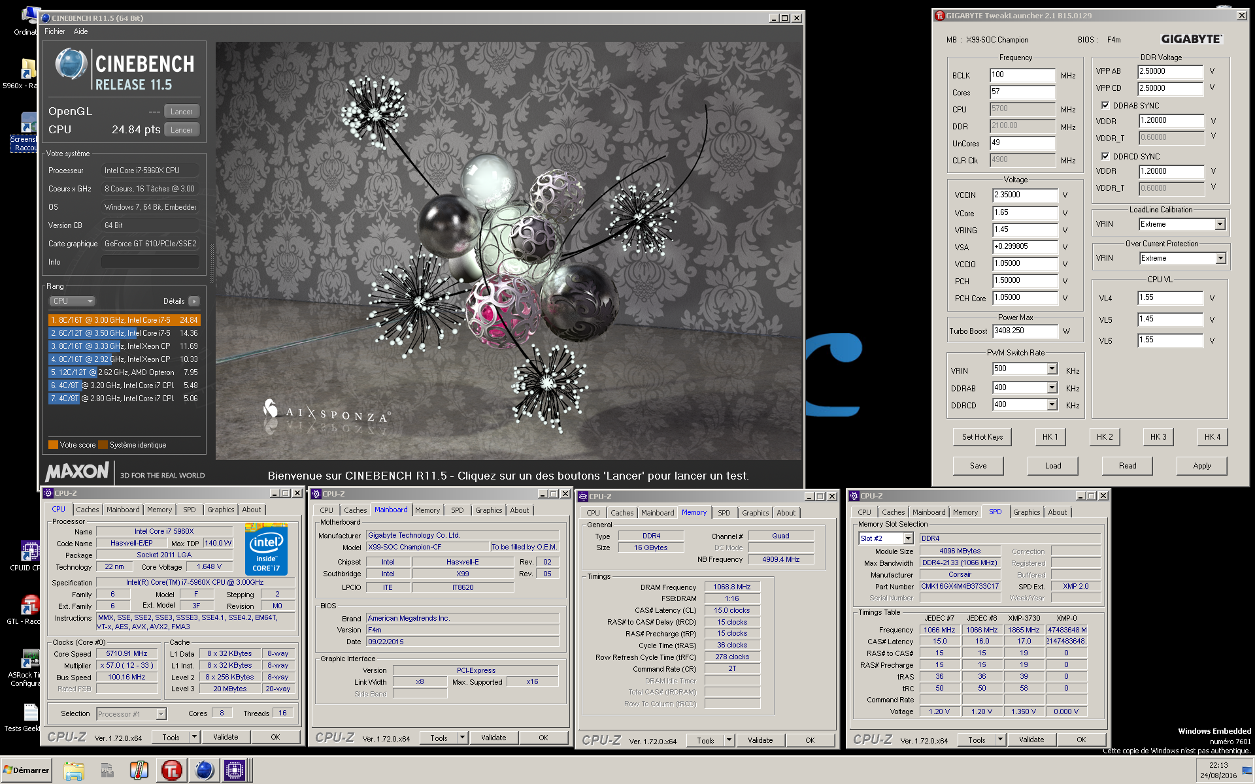1255x784 pixels.
Task: Open PWM Switch Rate DDRAB dropdown
Action: pyautogui.click(x=1052, y=387)
